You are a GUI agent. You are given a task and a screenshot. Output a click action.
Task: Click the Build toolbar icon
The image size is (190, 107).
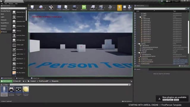110,7
